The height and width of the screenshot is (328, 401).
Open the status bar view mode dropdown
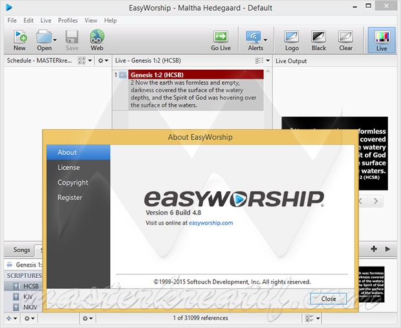pos(312,318)
